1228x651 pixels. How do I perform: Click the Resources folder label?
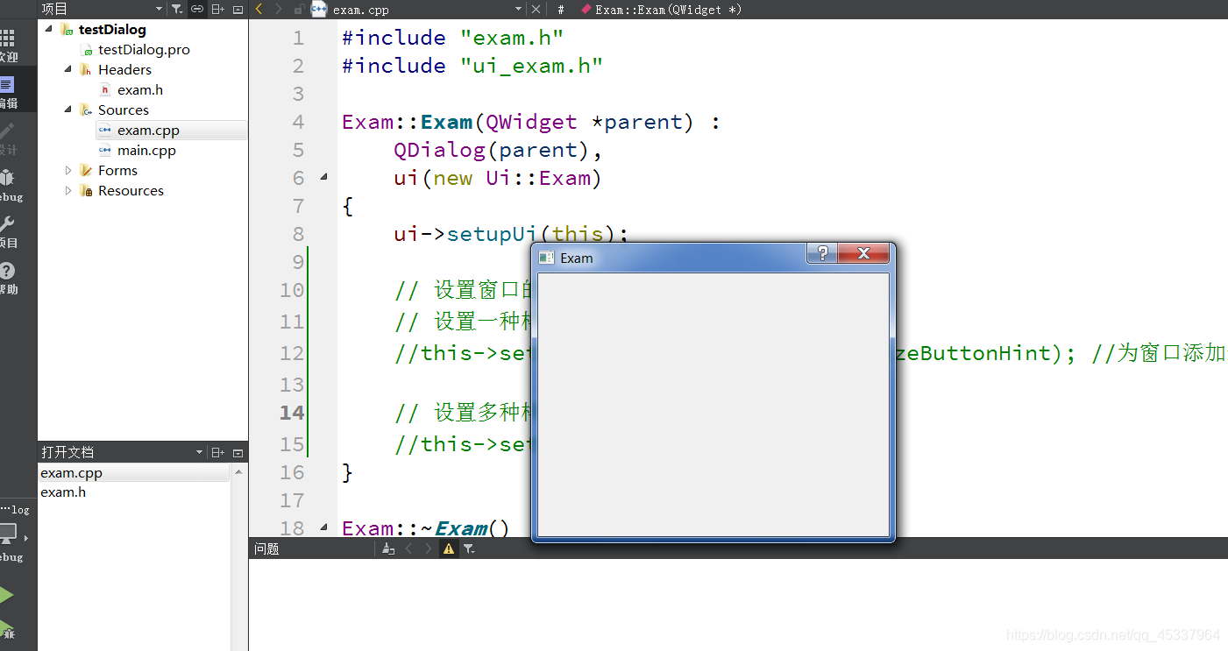(131, 190)
